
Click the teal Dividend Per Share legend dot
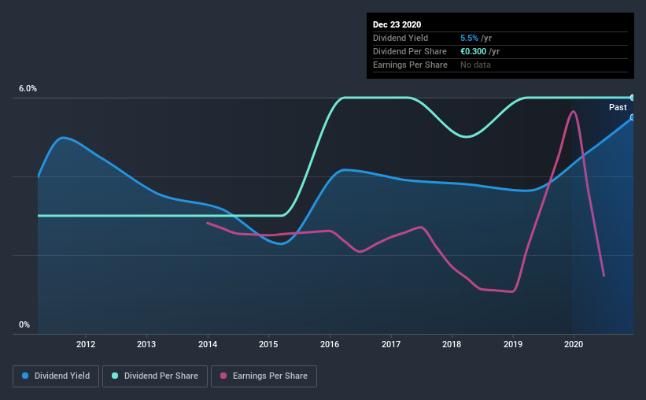point(115,376)
